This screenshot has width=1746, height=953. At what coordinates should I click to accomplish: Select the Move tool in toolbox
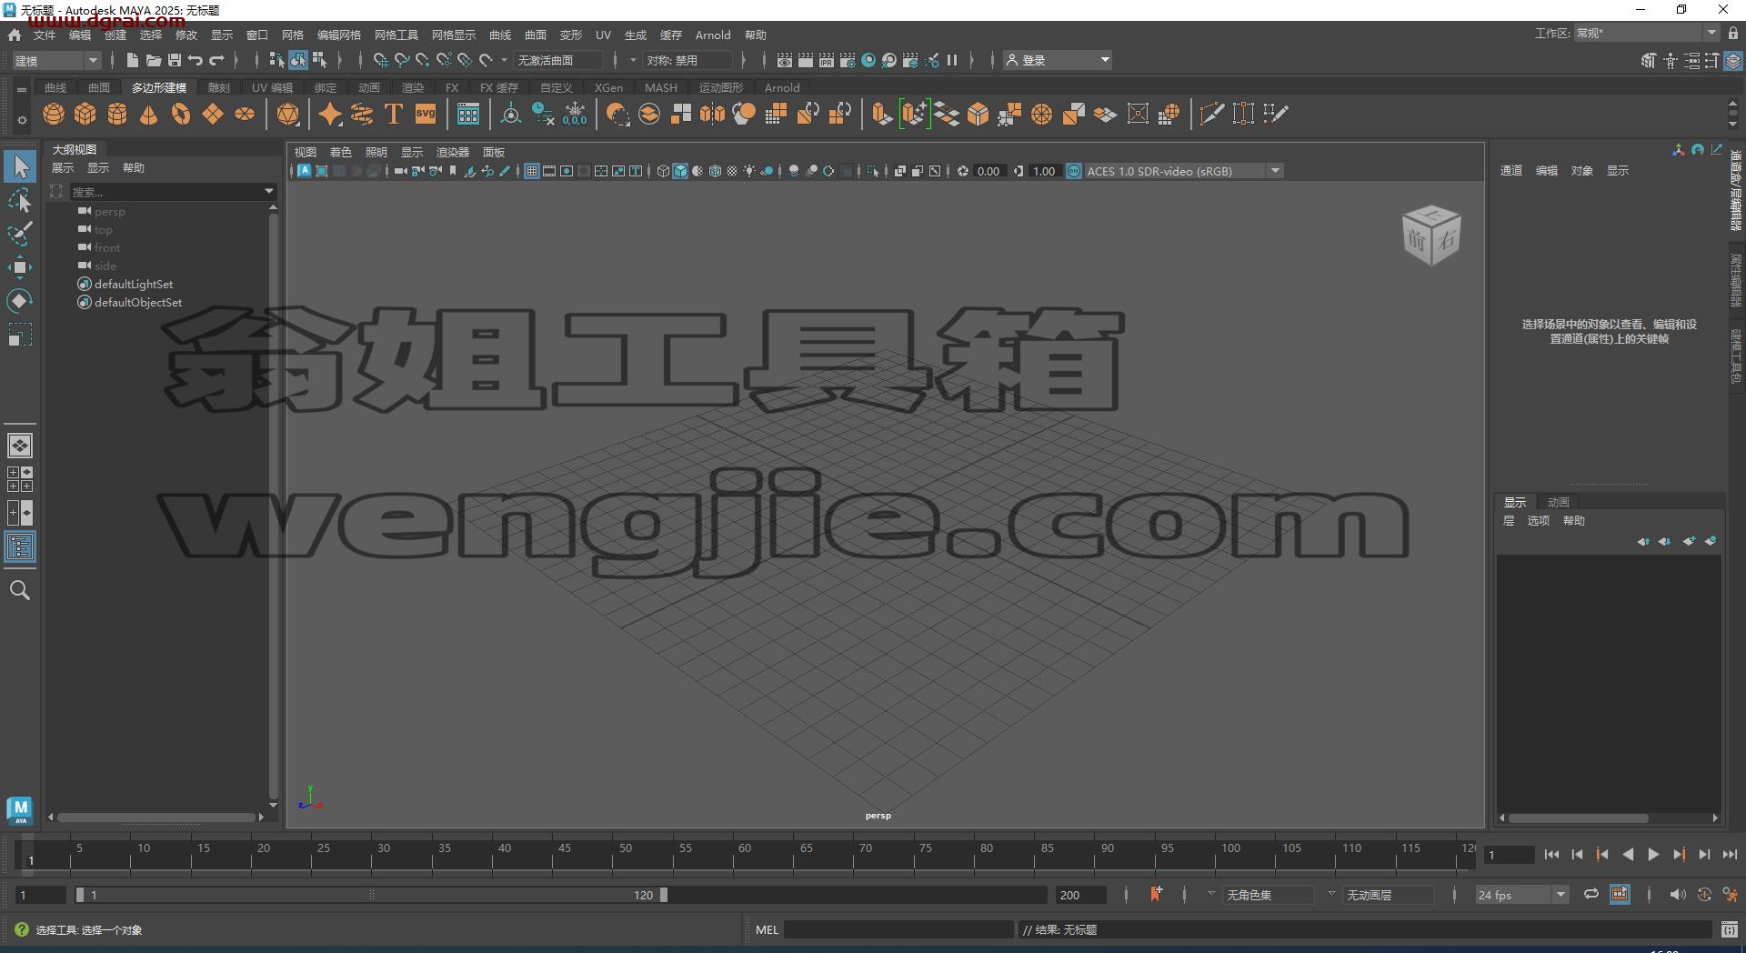click(19, 267)
